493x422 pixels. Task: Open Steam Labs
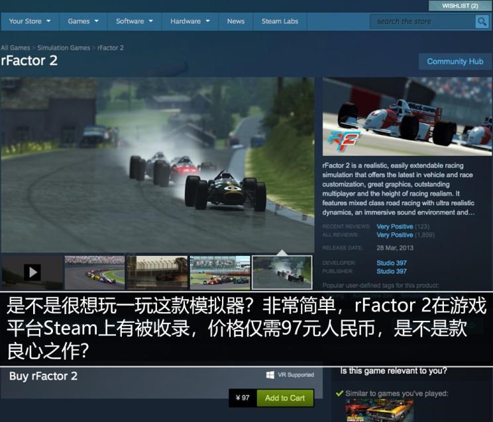pos(280,21)
